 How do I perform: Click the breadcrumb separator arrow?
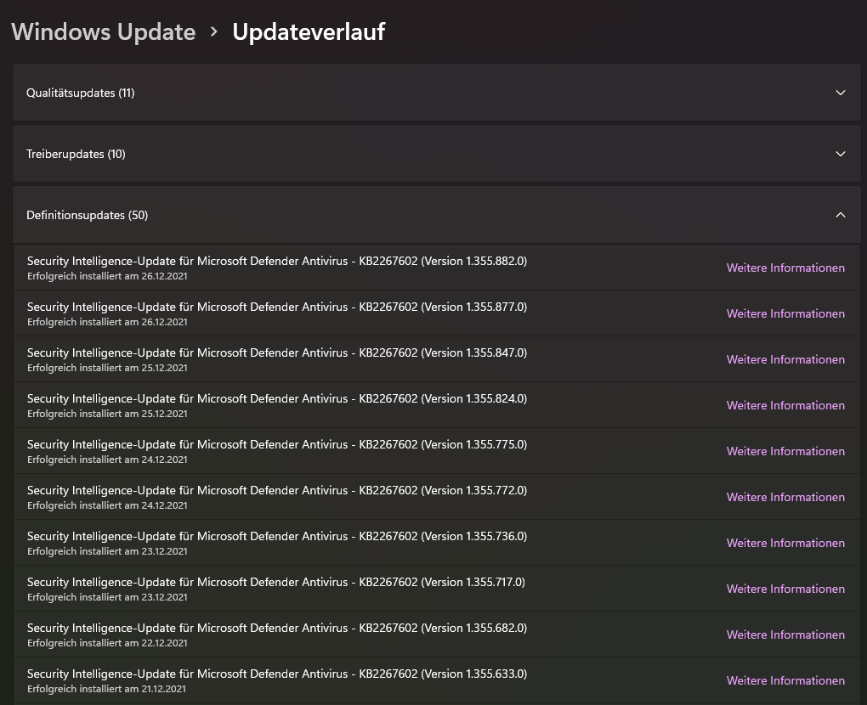214,32
